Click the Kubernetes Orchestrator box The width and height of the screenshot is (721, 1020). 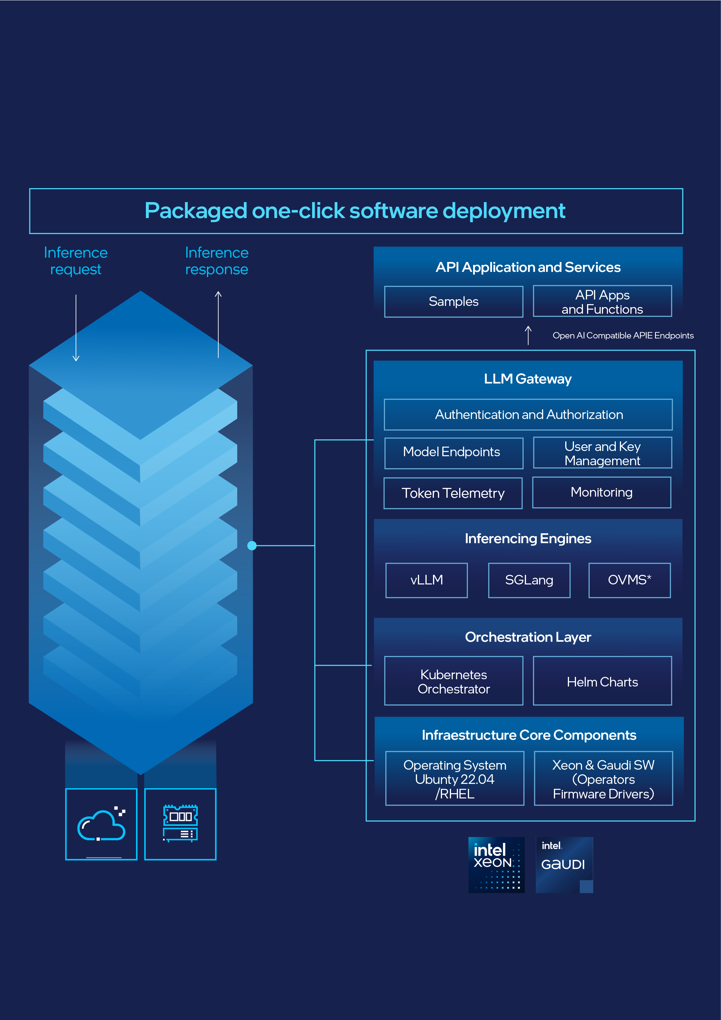coord(453,681)
